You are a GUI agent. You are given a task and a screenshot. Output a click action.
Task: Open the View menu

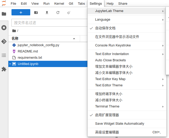point(35,4)
